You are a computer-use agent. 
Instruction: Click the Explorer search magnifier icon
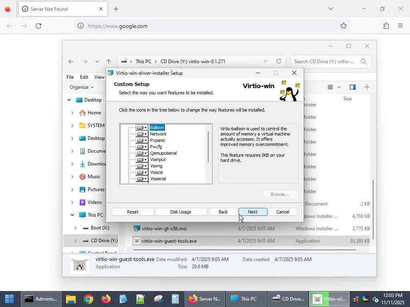pos(364,62)
